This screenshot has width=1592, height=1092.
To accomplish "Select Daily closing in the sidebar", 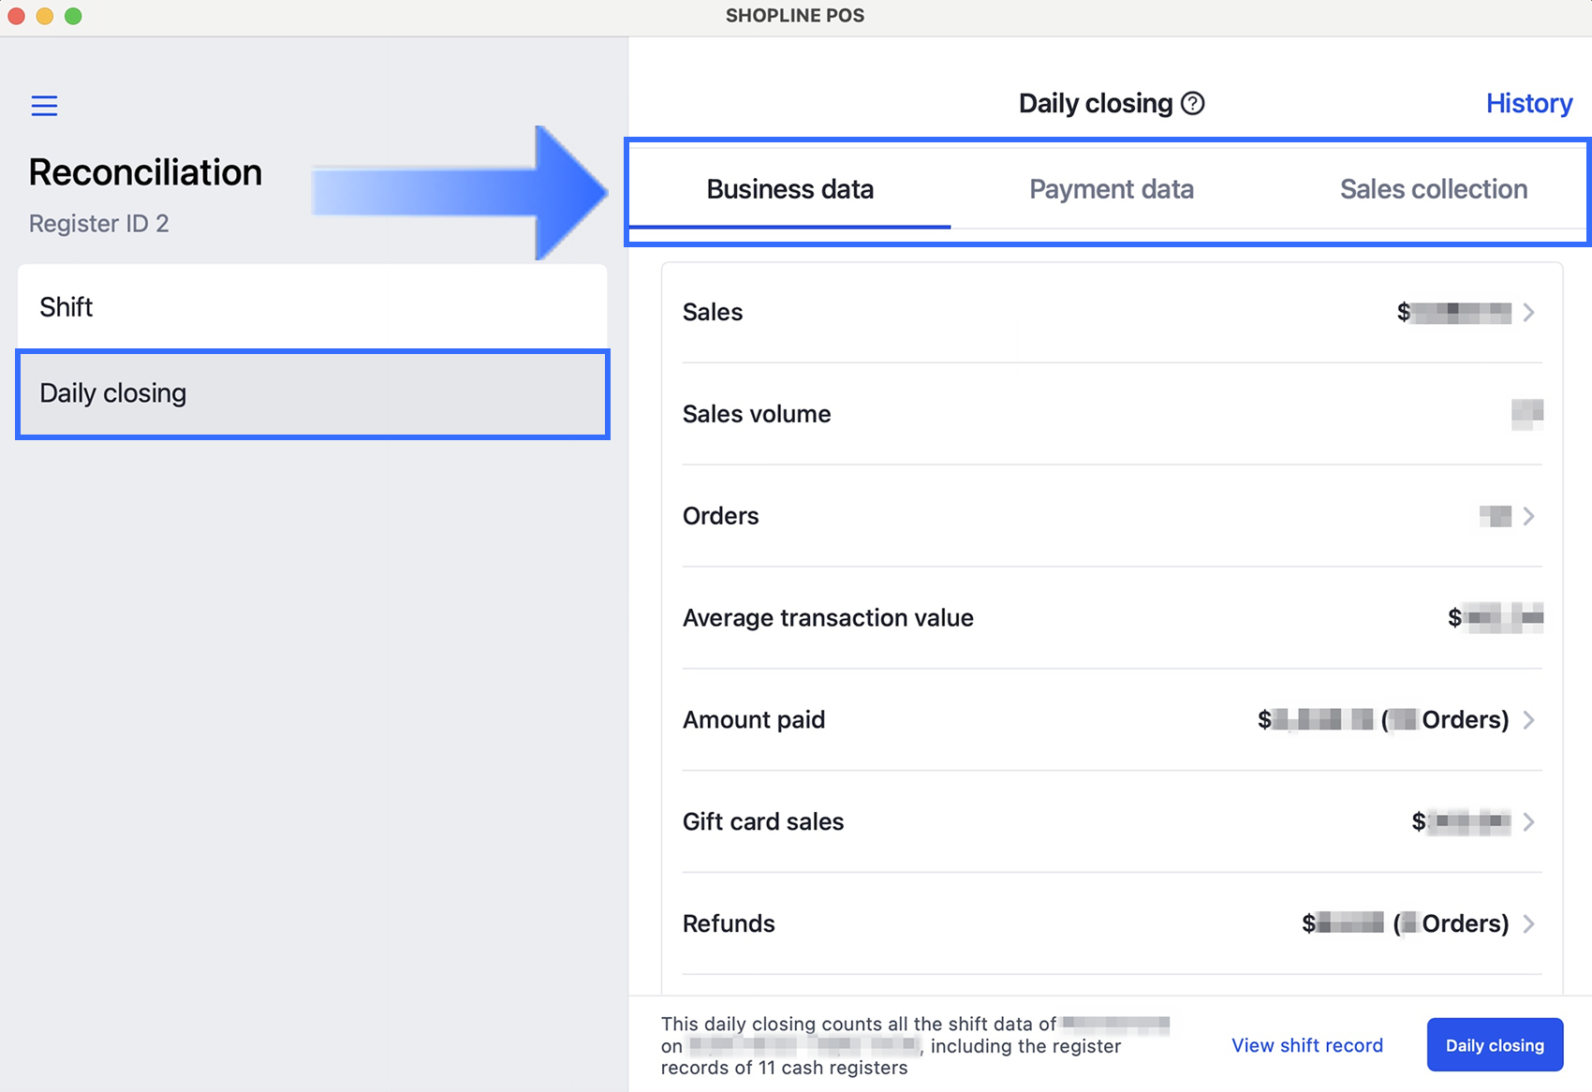I will (x=312, y=393).
